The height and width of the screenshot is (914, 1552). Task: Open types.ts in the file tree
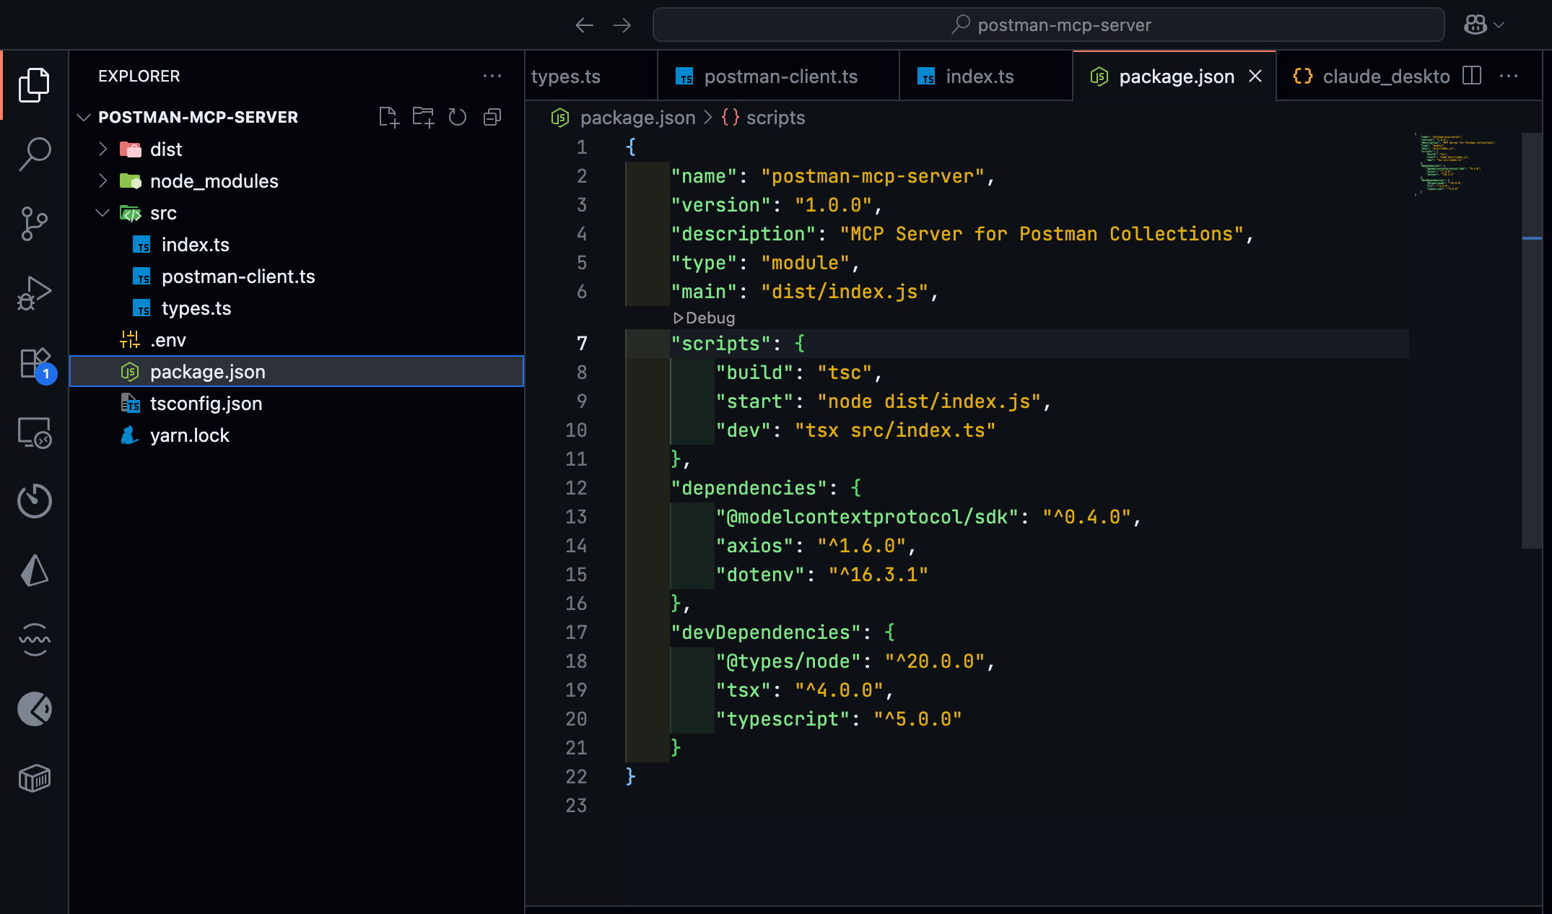[297, 308]
